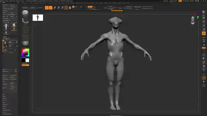Click the sphere icon after the Gizmo button
Image resolution: width=207 pixels, height=116 pixels.
[70, 8]
